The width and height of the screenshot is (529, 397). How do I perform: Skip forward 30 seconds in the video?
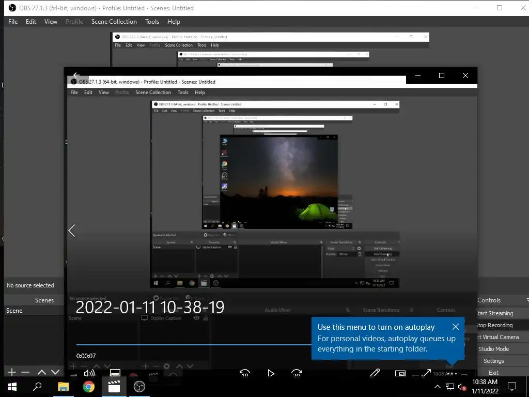click(x=296, y=373)
